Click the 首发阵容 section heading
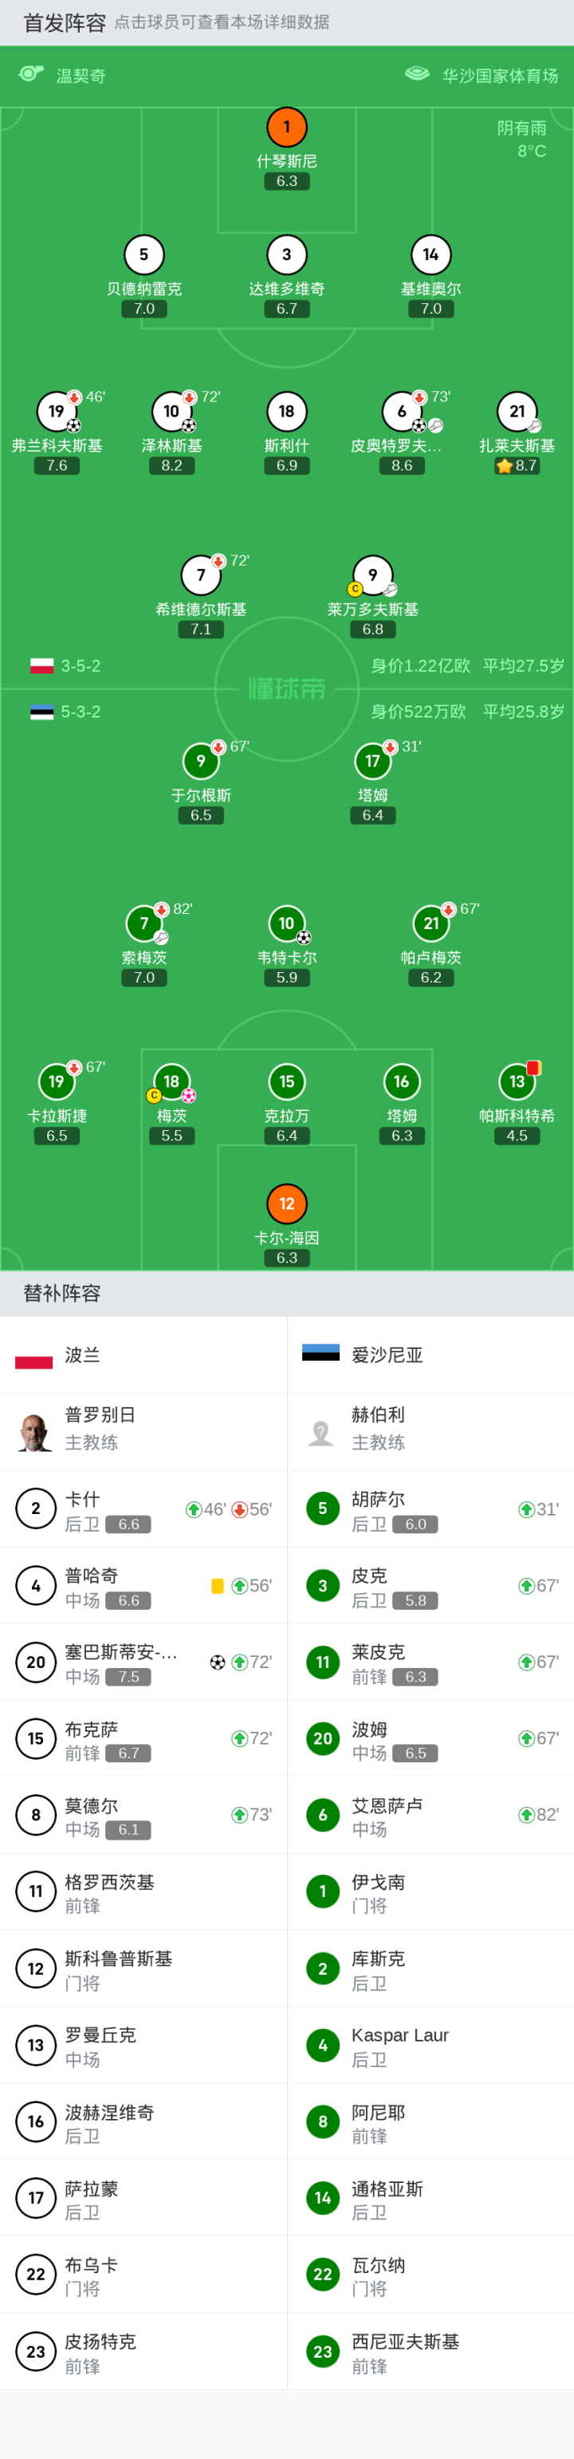This screenshot has width=574, height=2459. (x=65, y=23)
